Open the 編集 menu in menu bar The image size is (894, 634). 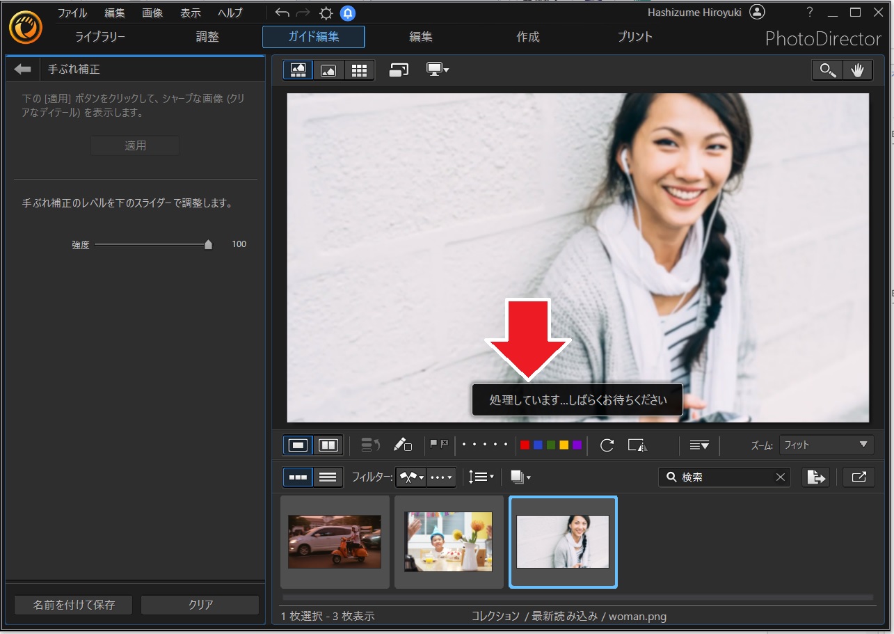[115, 13]
